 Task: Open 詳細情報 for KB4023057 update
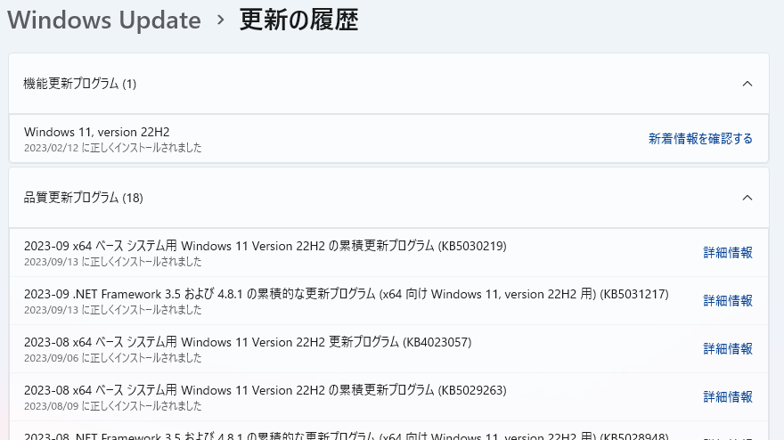click(x=728, y=348)
